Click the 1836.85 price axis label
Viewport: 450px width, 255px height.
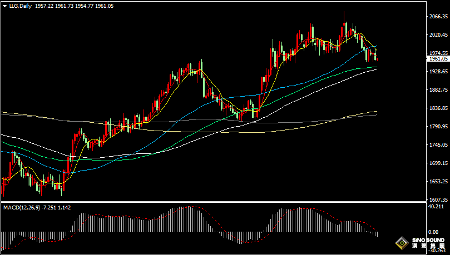438,108
